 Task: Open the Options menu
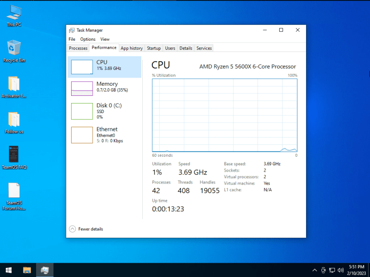88,39
